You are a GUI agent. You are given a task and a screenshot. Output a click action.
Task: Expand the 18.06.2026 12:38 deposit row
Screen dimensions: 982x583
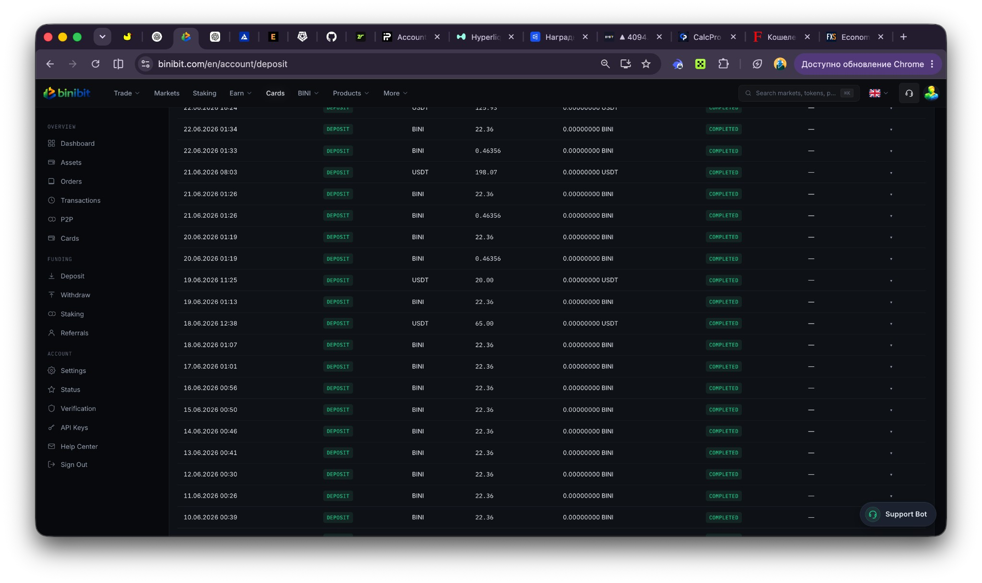click(891, 324)
